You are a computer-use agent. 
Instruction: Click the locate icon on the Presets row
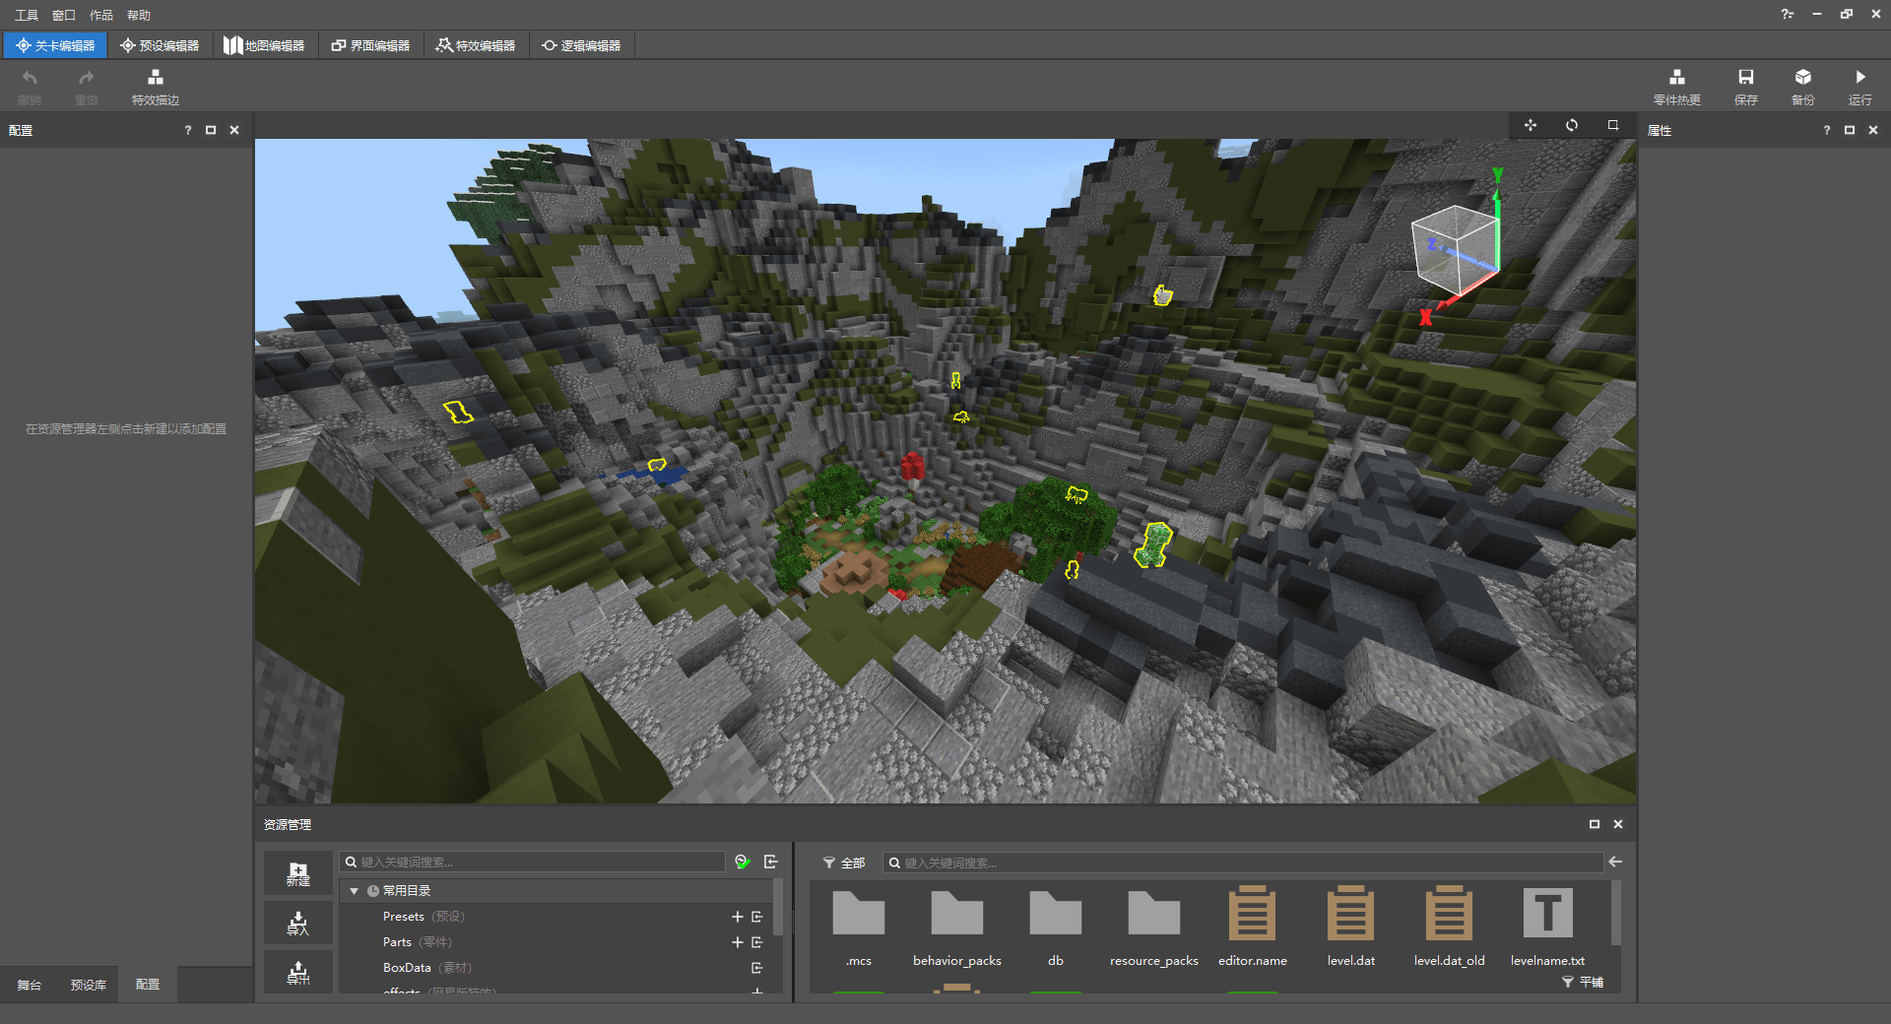tap(757, 917)
